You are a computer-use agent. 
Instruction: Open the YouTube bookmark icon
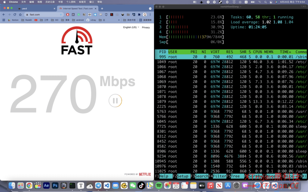coord(36,20)
